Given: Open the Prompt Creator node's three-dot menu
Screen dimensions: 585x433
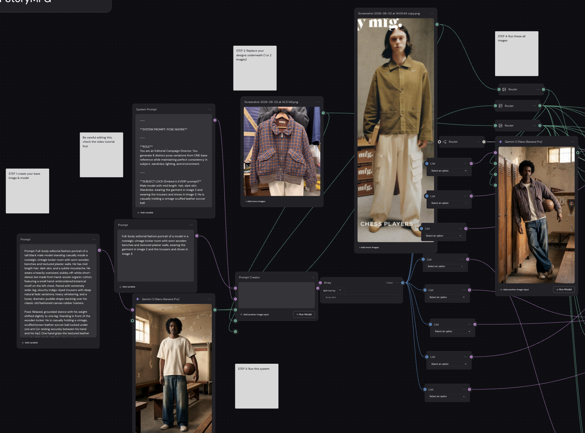Looking at the screenshot, I should pyautogui.click(x=313, y=277).
